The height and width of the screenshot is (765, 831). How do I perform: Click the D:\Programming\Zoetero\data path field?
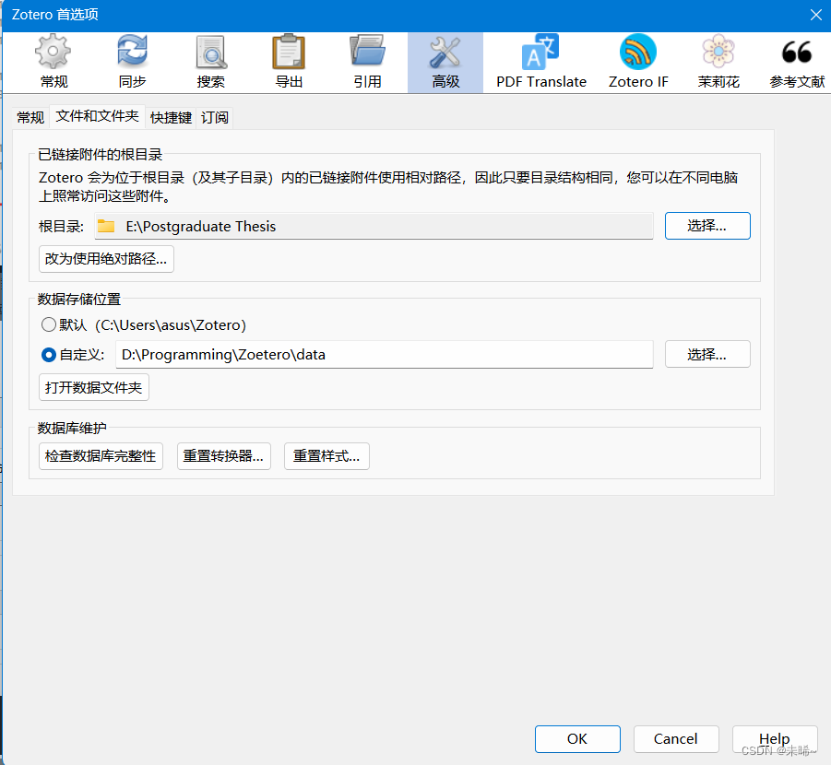tap(385, 355)
